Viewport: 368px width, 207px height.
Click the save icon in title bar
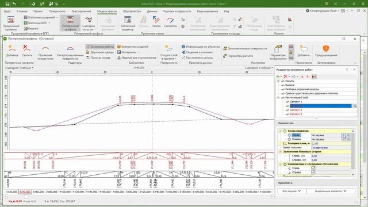tap(7, 4)
